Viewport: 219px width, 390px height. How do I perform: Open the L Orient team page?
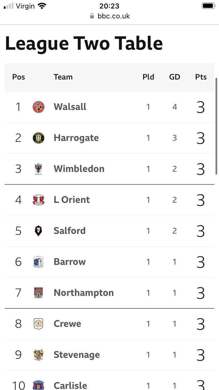[72, 200]
